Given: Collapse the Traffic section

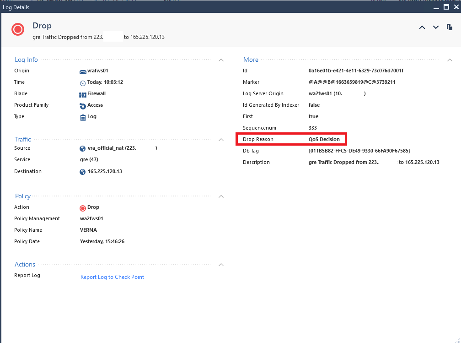Looking at the screenshot, I should (221, 140).
